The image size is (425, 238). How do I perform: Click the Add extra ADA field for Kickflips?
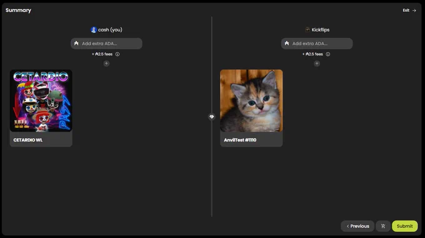click(317, 44)
